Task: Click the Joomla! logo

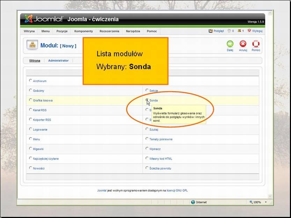Action: tap(44, 19)
